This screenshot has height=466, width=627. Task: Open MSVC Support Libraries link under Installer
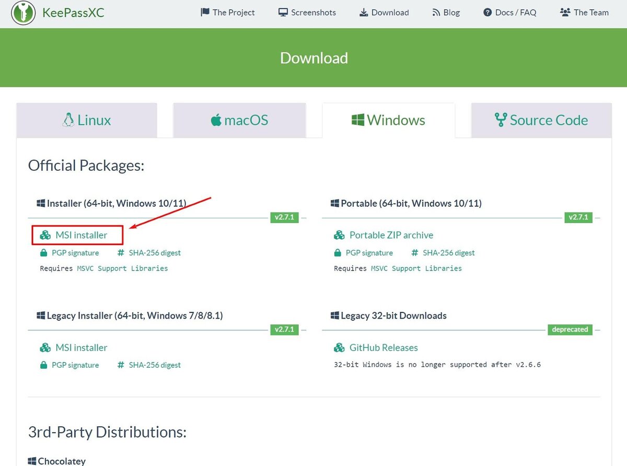tap(122, 268)
